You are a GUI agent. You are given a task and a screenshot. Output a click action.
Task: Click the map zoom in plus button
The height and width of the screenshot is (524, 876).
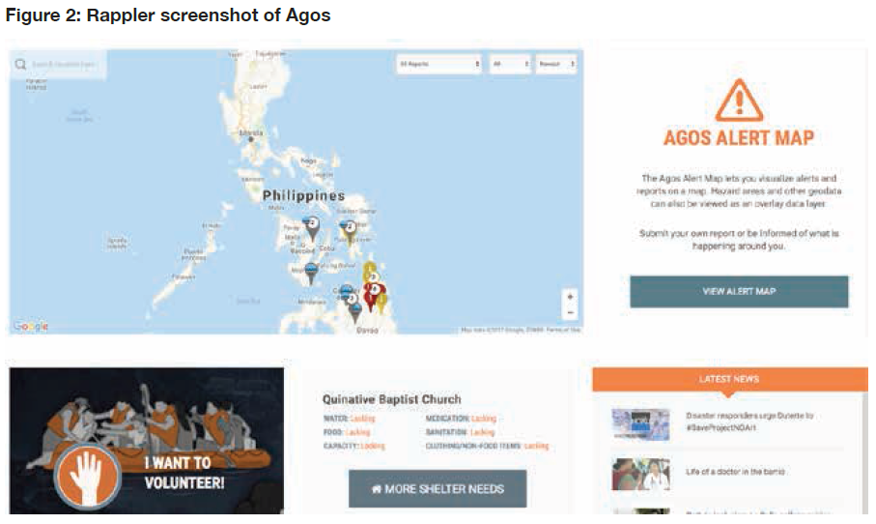click(571, 297)
